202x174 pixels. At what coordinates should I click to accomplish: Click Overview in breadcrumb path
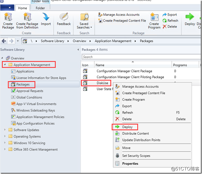point(79,41)
